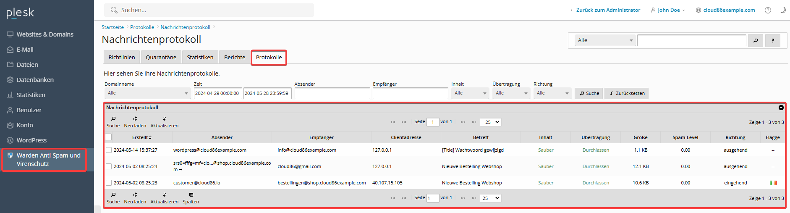Collapse the Nachrichtenprotokoll panel
Screen dimensions: 790x213
pos(781,108)
